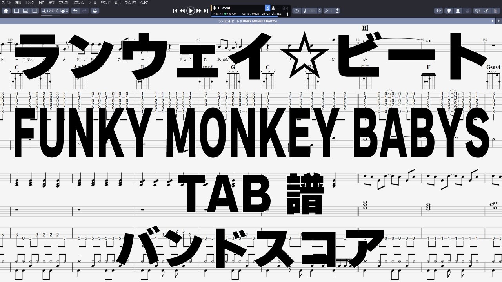Fast forward to the next bar
This screenshot has height=282, width=502.
199,11
